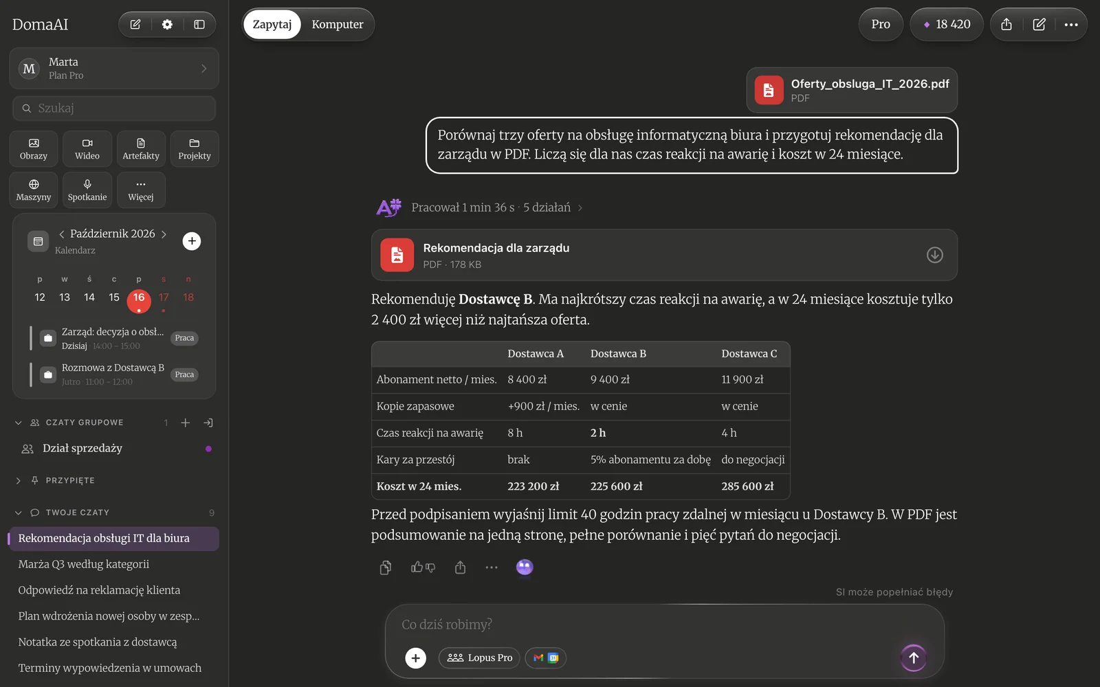Open attached Oferty_obsluga_IT_2026.pdf file
The image size is (1100, 687).
tap(852, 90)
